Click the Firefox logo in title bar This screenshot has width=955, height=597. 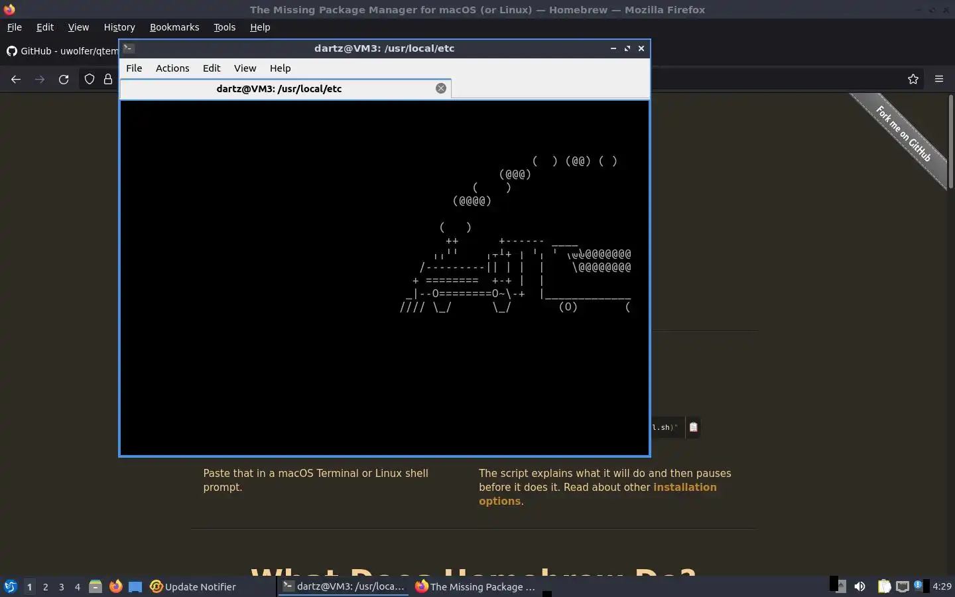(x=9, y=9)
